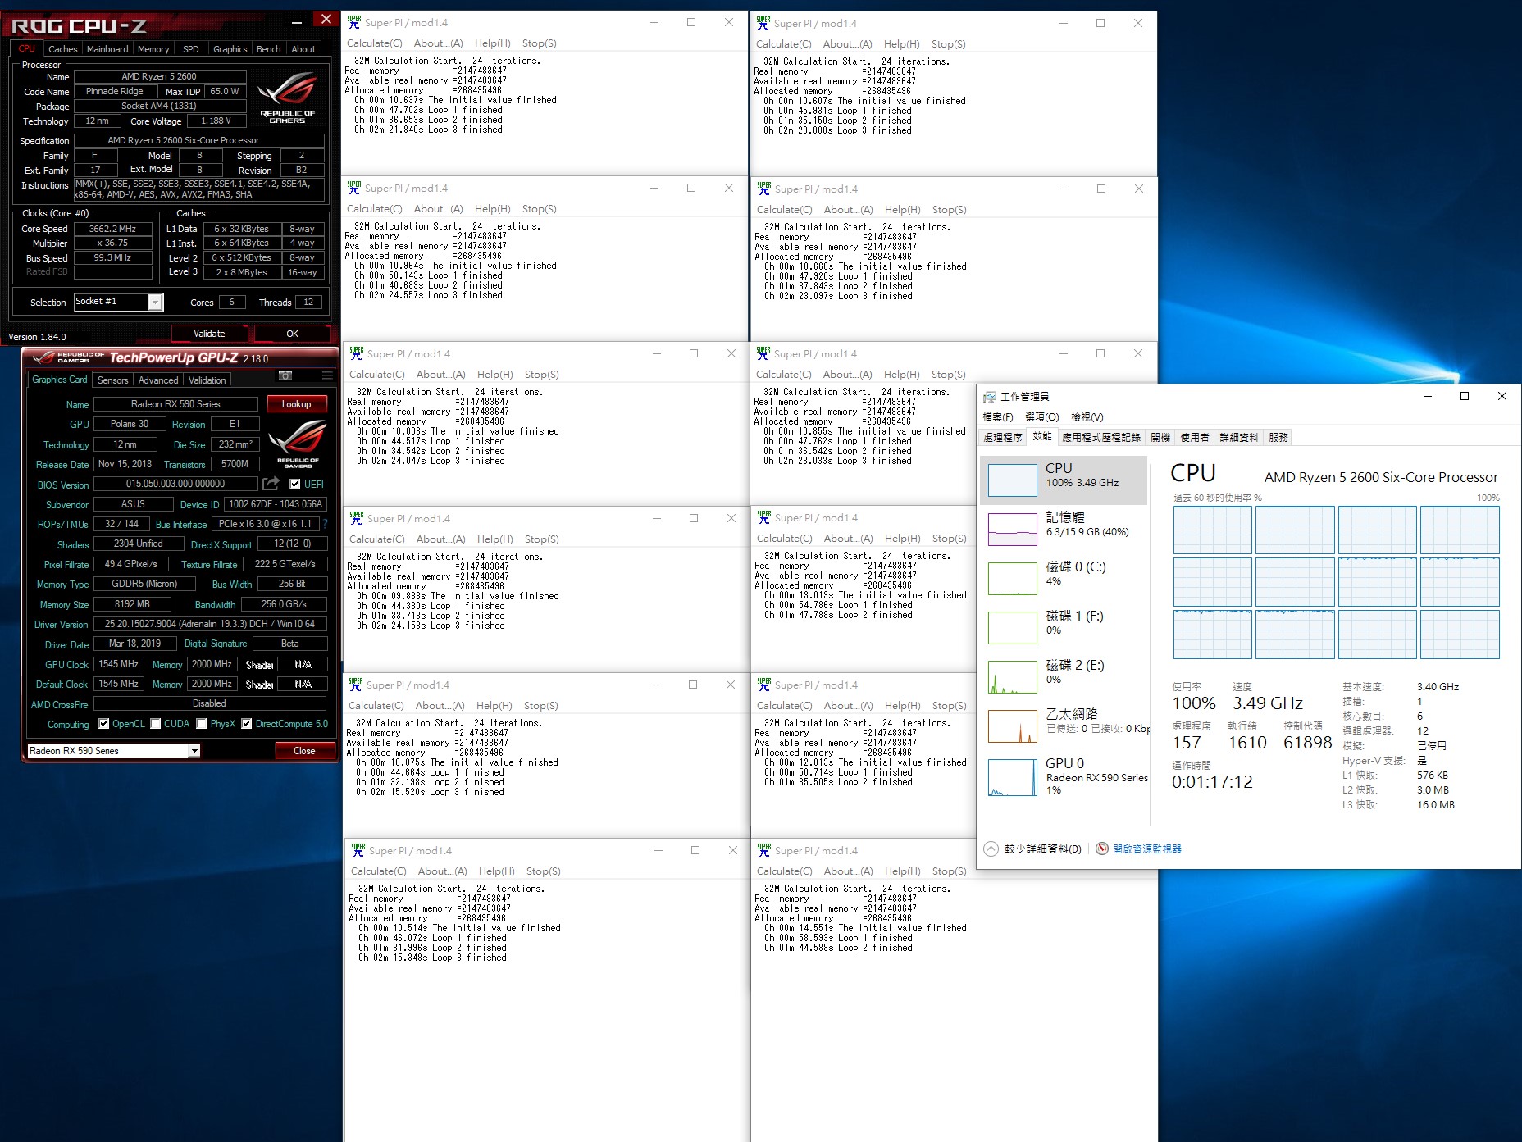Open Stop(S) menu in Super PI showing 20.888s
The height and width of the screenshot is (1142, 1522).
click(948, 44)
